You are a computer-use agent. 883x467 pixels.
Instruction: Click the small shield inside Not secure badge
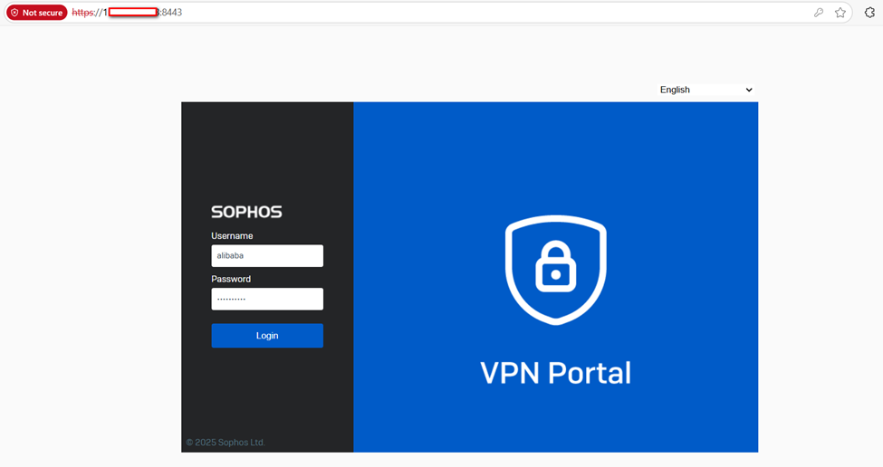point(14,13)
